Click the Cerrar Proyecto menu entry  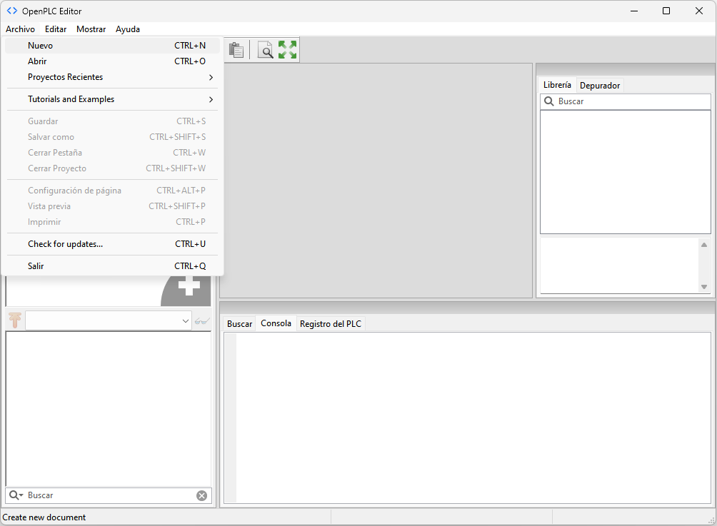coord(113,168)
